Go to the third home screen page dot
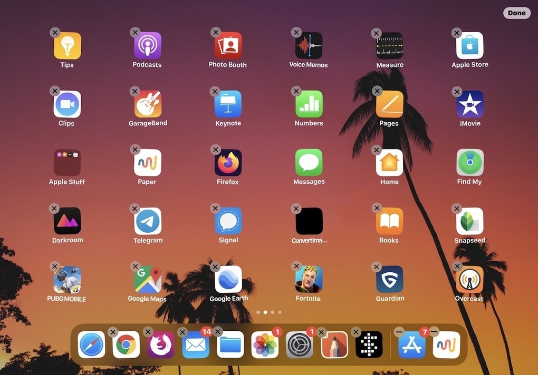This screenshot has height=375, width=538. pyautogui.click(x=273, y=312)
